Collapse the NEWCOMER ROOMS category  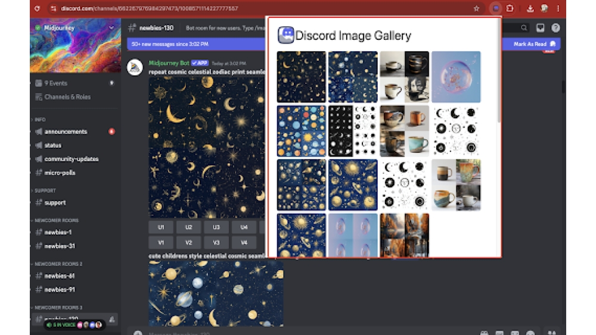[56, 220]
